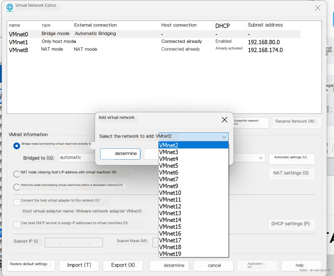Click Already activated DHCP cell
This screenshot has width=334, height=276.
[x=229, y=48]
